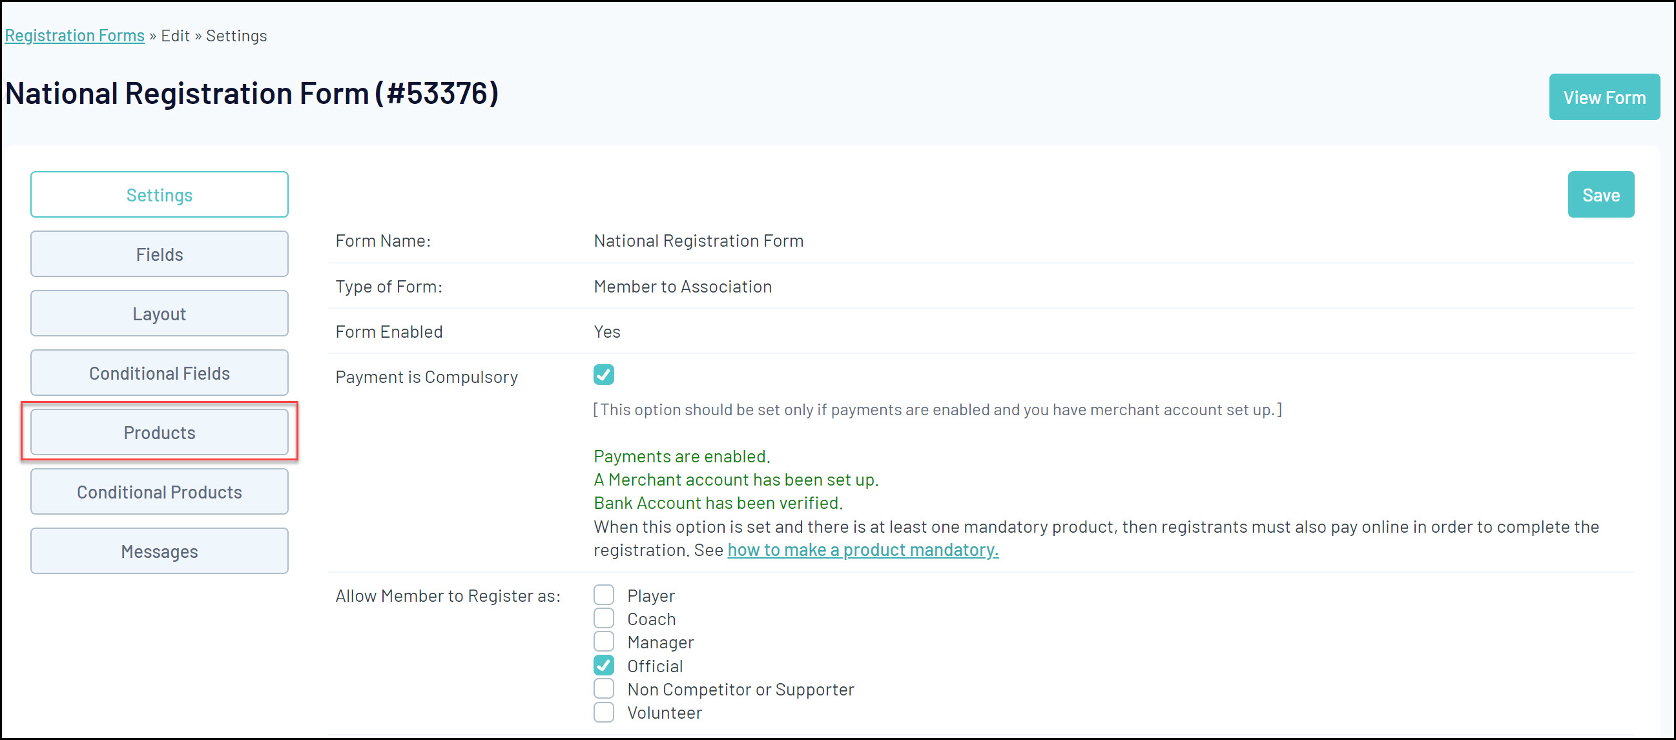
Task: Enable Non Competitor or Supporter checkbox
Action: [x=603, y=688]
